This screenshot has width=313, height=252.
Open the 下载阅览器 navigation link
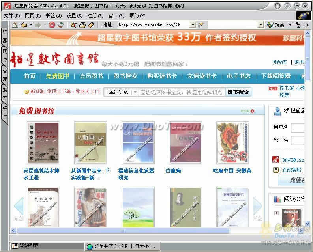[x=276, y=76]
